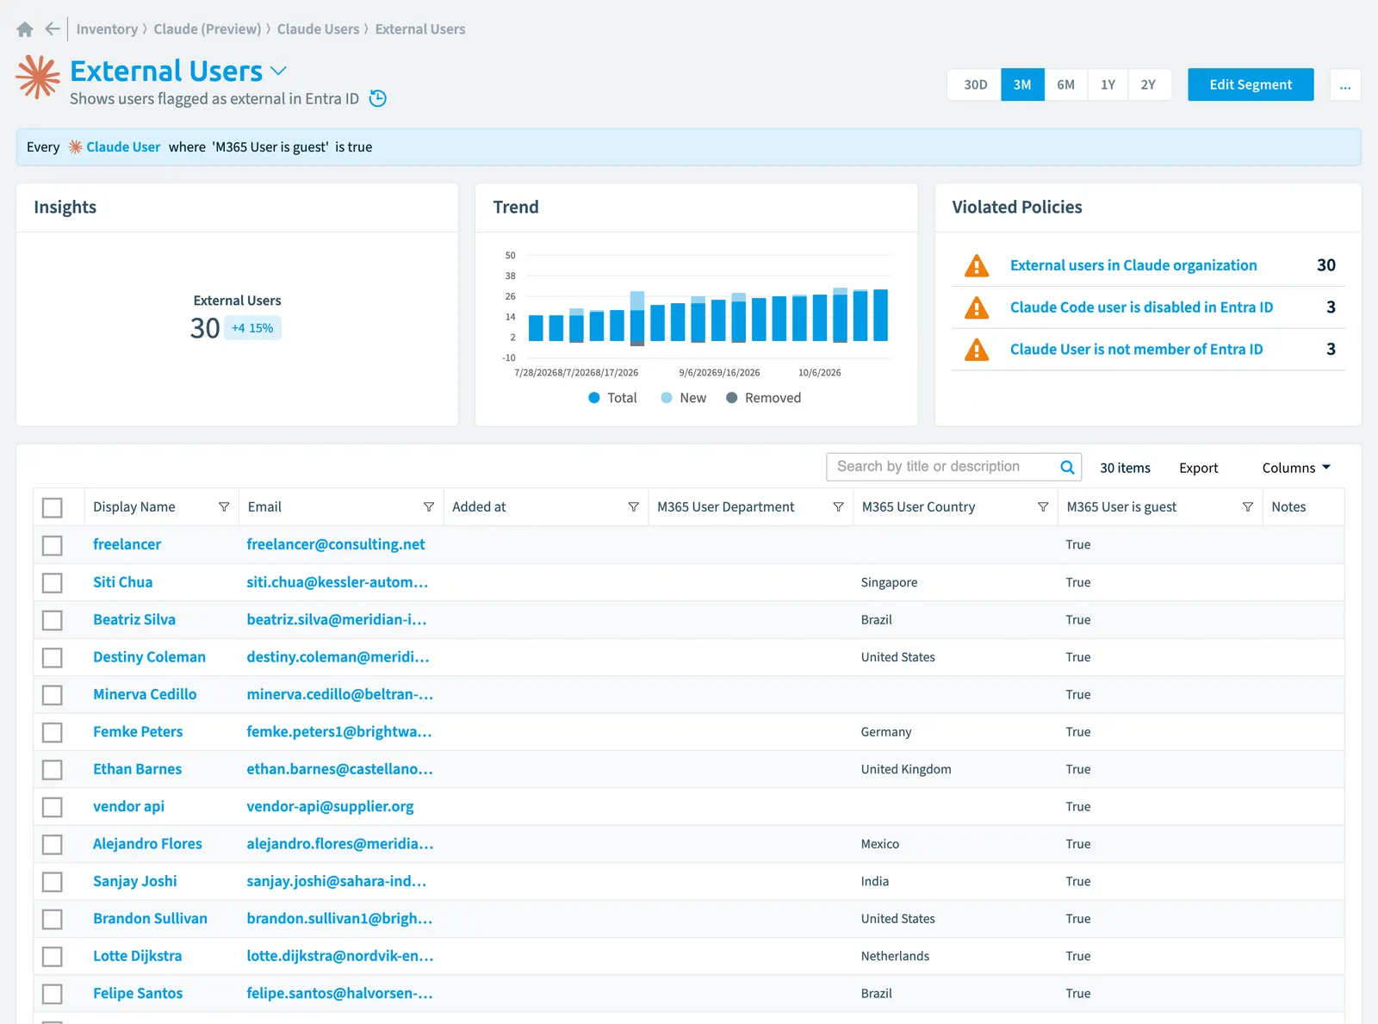This screenshot has width=1378, height=1024.
Task: Filter the Added at column
Action: [634, 507]
